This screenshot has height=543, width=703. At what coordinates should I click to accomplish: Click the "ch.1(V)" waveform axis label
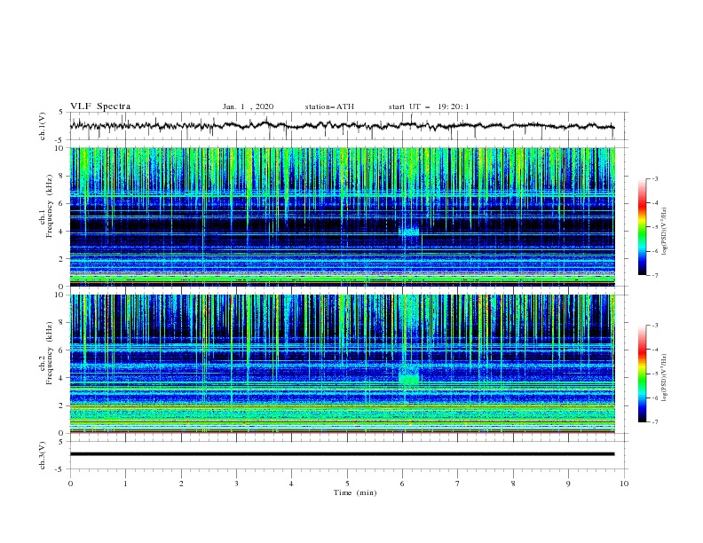click(x=43, y=126)
